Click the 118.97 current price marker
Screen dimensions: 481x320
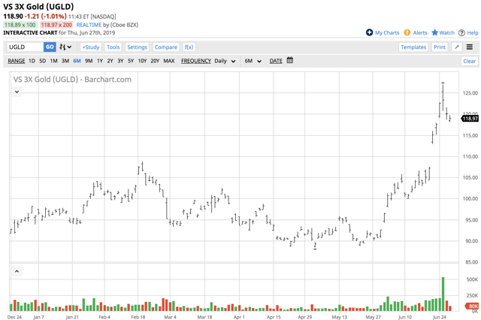[470, 119]
